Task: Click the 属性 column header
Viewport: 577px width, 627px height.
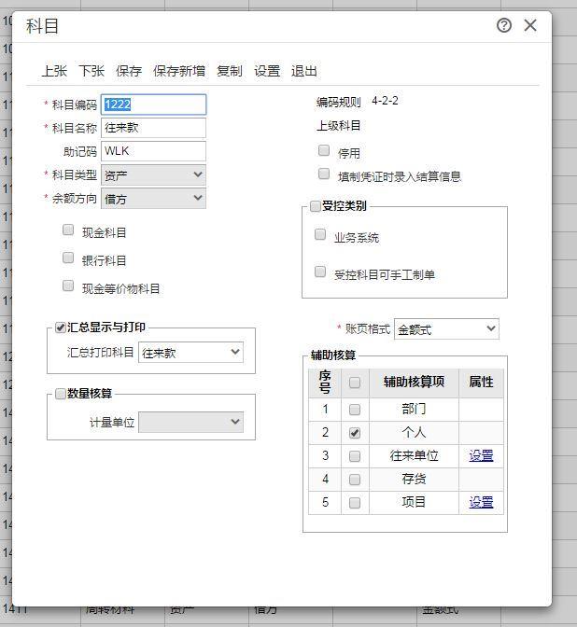Action: point(481,382)
